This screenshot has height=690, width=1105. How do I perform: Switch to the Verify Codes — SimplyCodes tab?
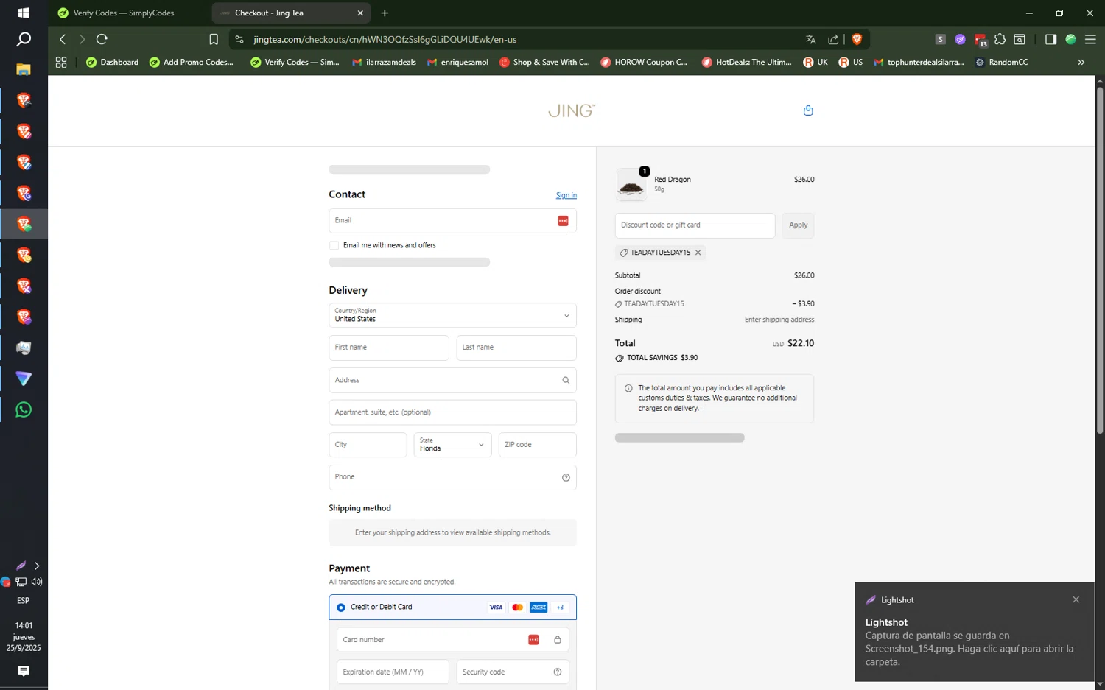124,13
